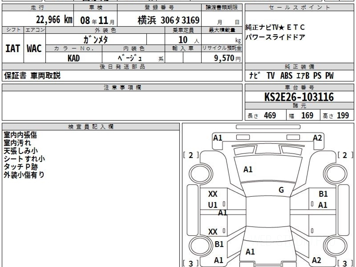The height and width of the screenshot is (267, 356).
Task: Click the U1 dent mark on the diagram
Action: pos(213,205)
